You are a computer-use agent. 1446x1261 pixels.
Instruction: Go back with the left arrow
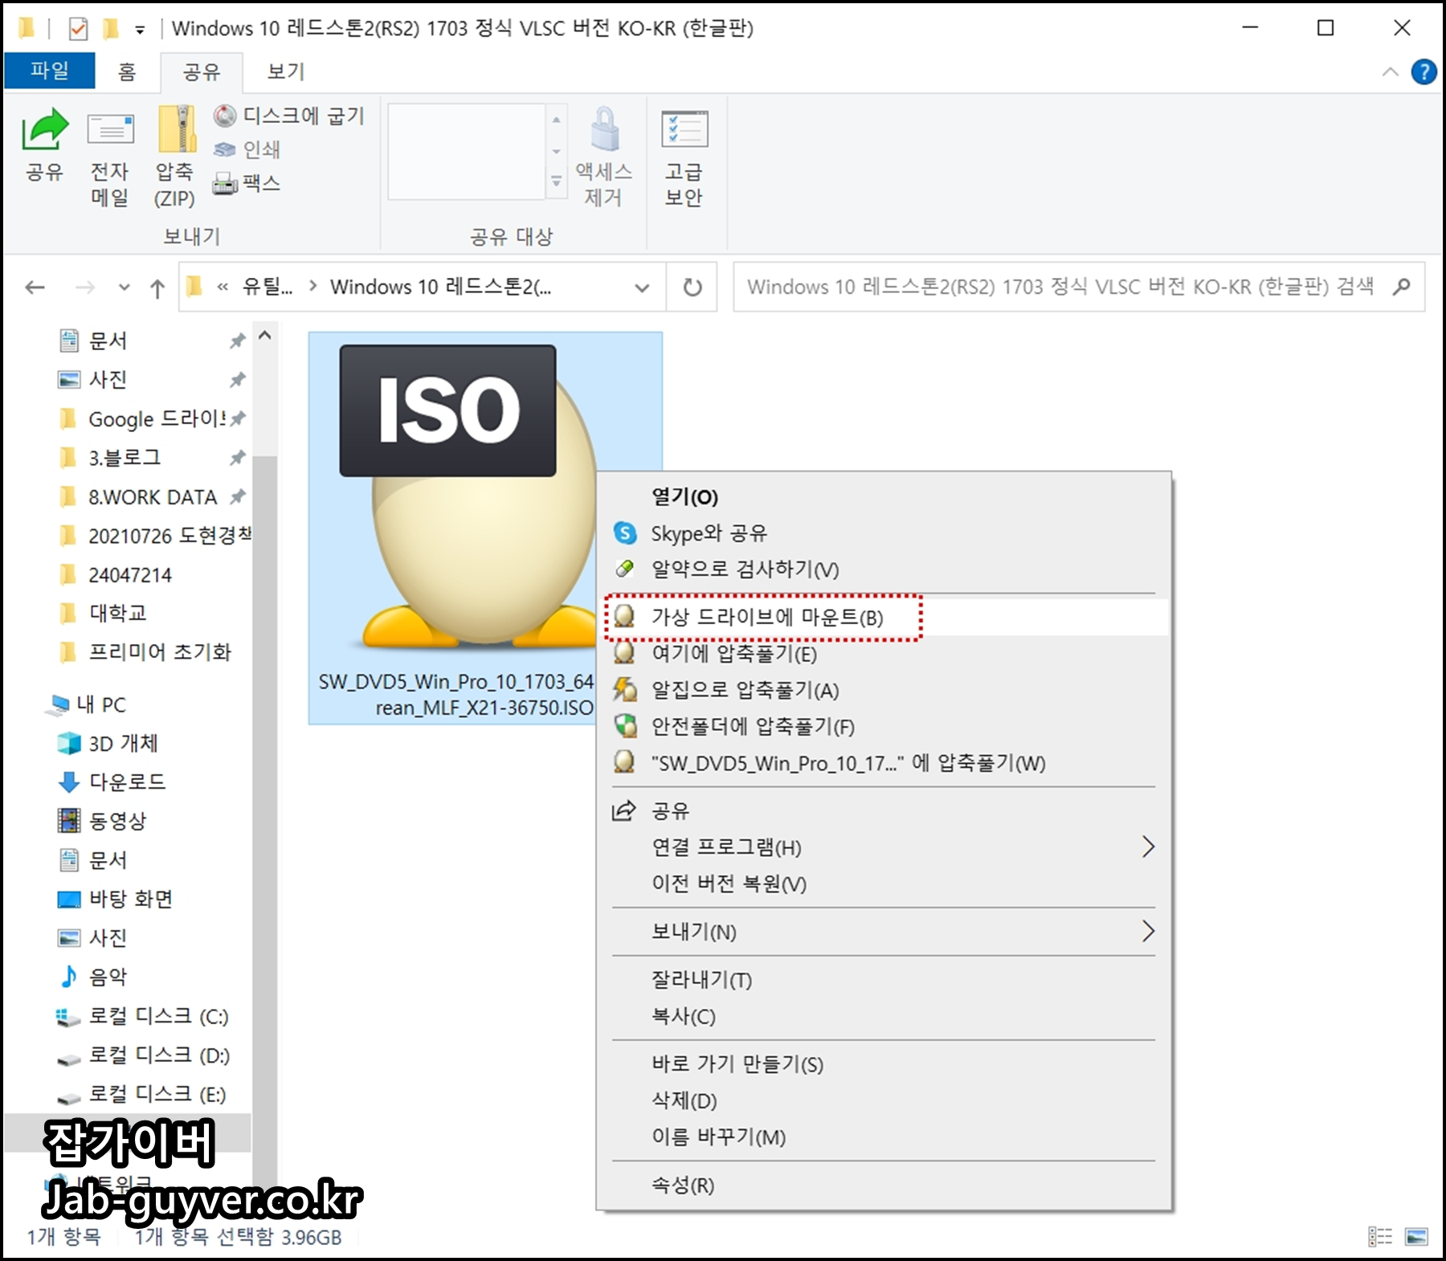[x=35, y=288]
